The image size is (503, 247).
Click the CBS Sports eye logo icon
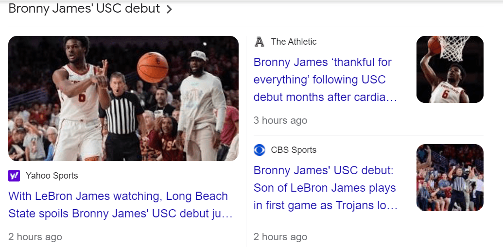click(260, 150)
